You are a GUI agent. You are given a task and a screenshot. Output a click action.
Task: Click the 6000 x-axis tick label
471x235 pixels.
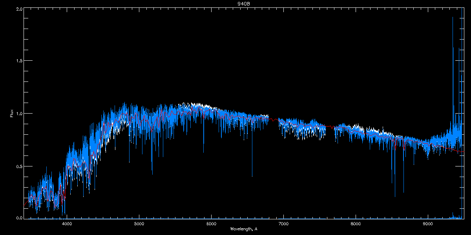(x=211, y=224)
